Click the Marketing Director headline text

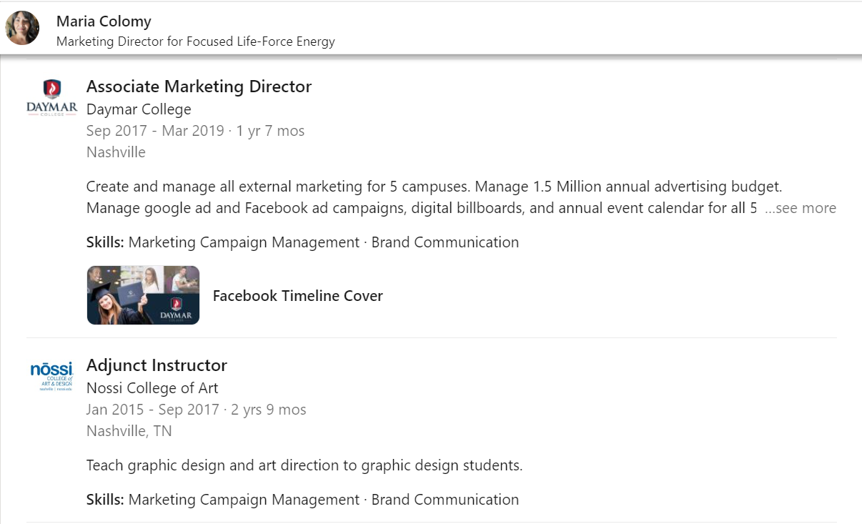click(x=196, y=41)
